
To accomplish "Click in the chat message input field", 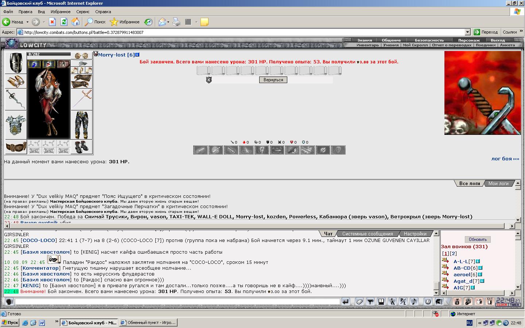I will [178, 301].
